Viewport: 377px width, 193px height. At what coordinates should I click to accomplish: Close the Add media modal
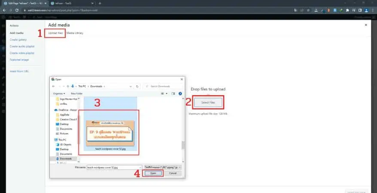(366, 25)
